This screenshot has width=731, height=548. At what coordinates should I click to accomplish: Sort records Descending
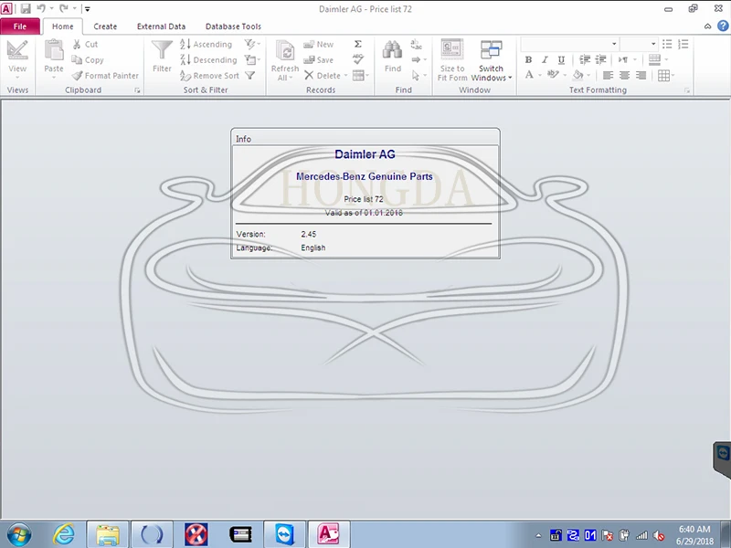click(208, 60)
